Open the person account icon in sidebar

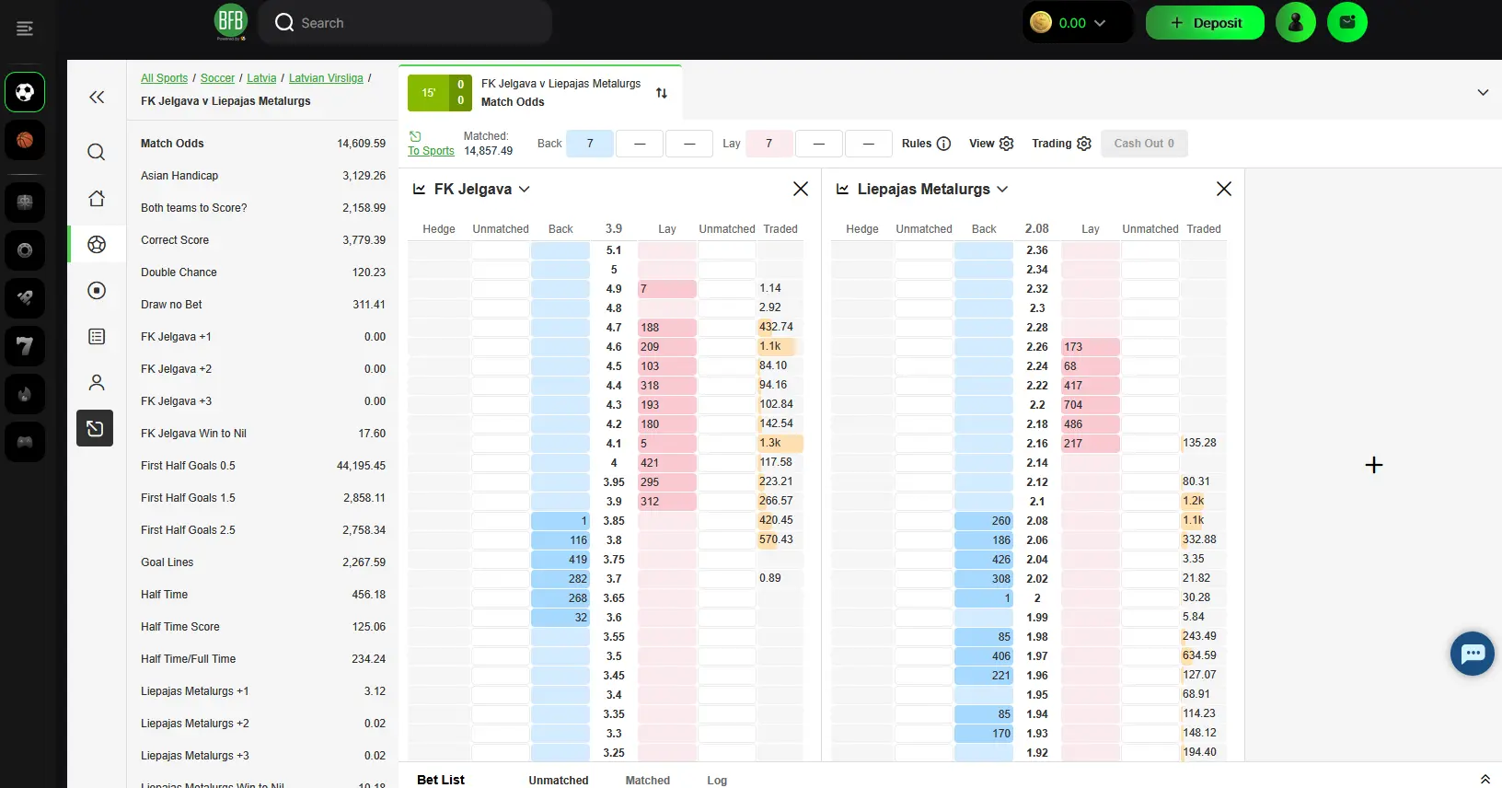[x=97, y=382]
